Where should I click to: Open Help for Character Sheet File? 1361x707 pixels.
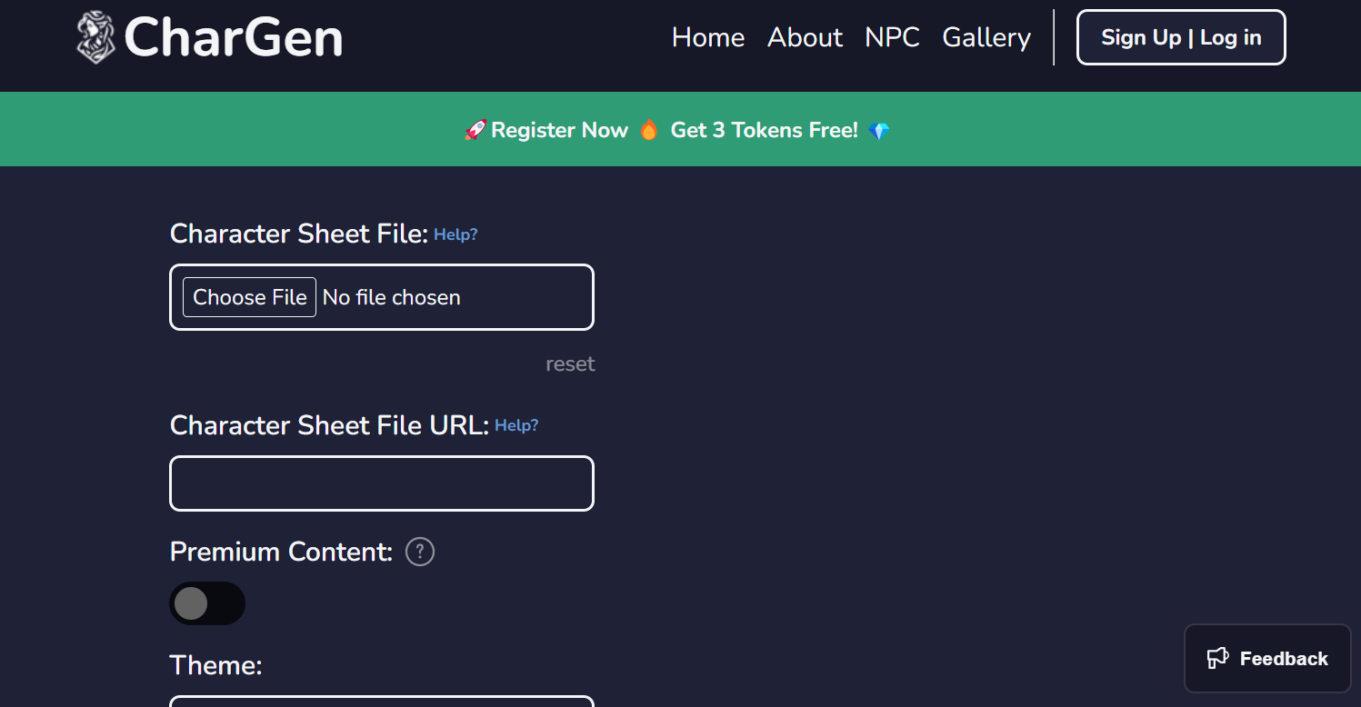pos(455,234)
